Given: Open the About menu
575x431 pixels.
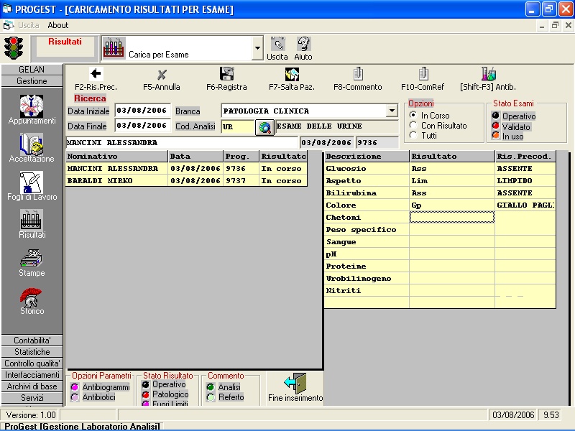Looking at the screenshot, I should tap(58, 25).
